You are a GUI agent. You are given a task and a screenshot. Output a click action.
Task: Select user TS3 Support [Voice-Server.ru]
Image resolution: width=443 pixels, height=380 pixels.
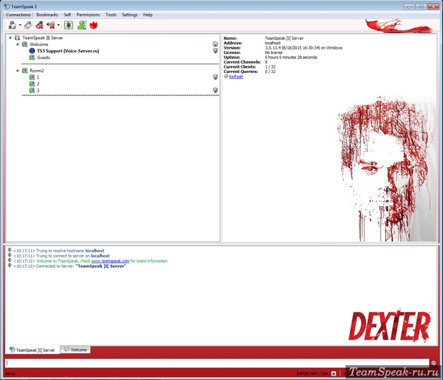point(68,51)
